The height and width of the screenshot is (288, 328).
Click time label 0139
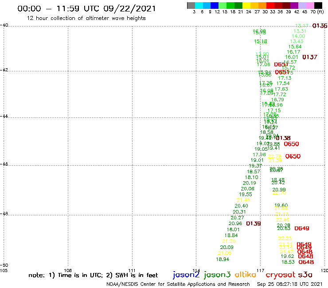254,224
